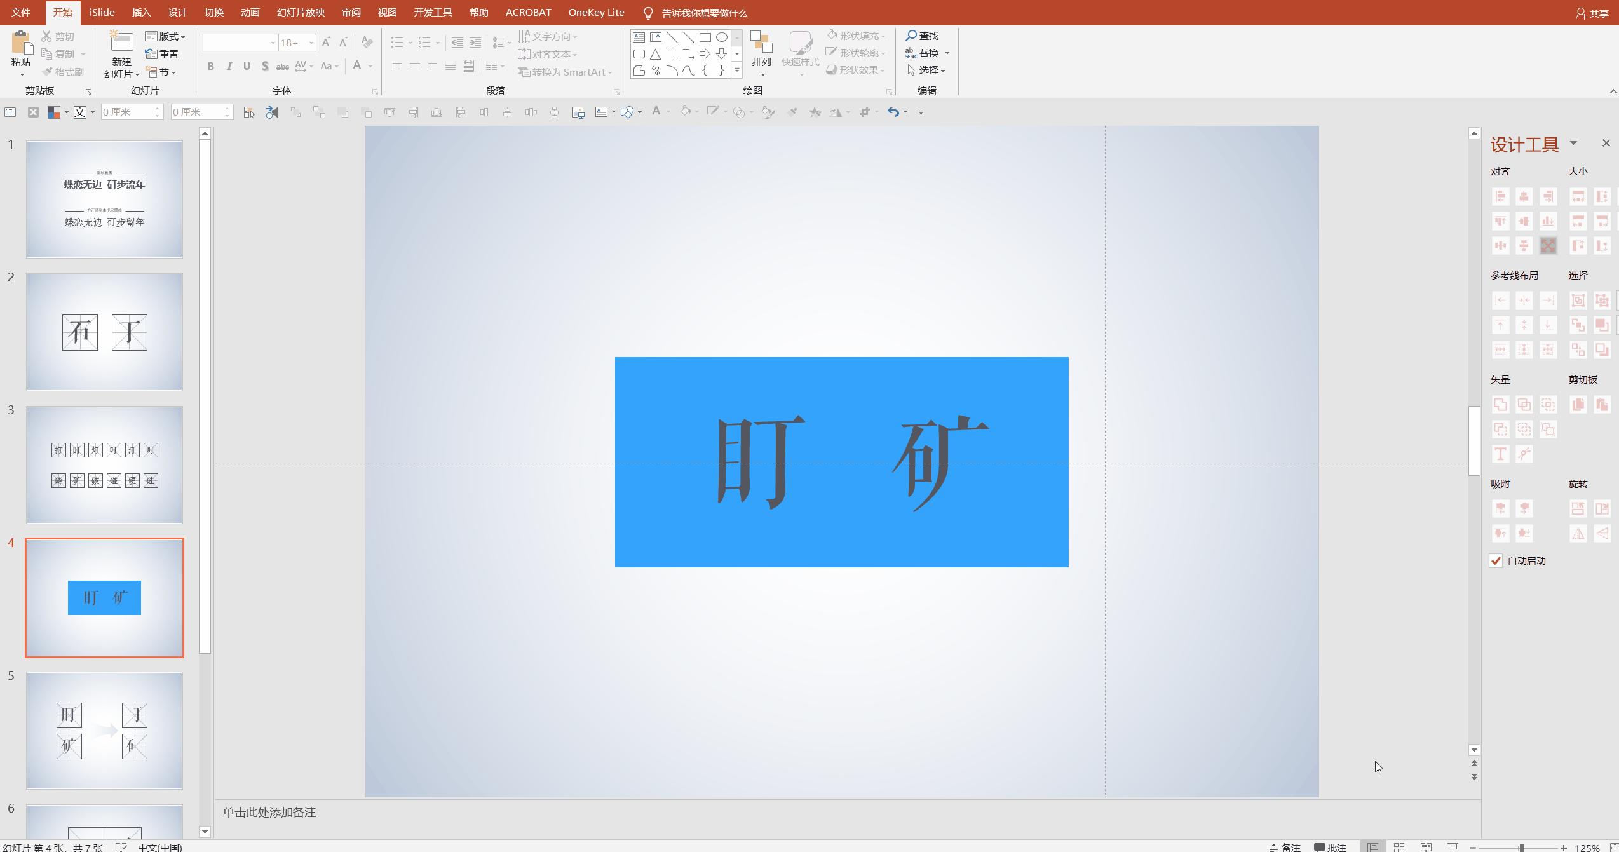Viewport: 1619px width, 852px height.
Task: Click the highlighted center-on-slide align icon
Action: (1548, 246)
